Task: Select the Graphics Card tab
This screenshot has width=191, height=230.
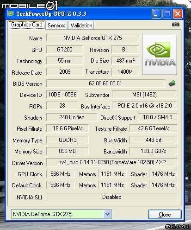Action: [27, 25]
